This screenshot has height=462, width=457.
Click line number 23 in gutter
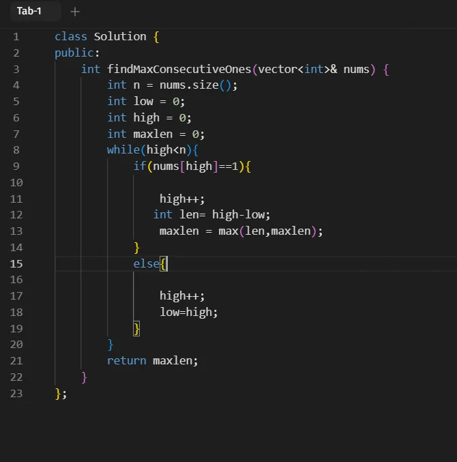click(x=16, y=393)
